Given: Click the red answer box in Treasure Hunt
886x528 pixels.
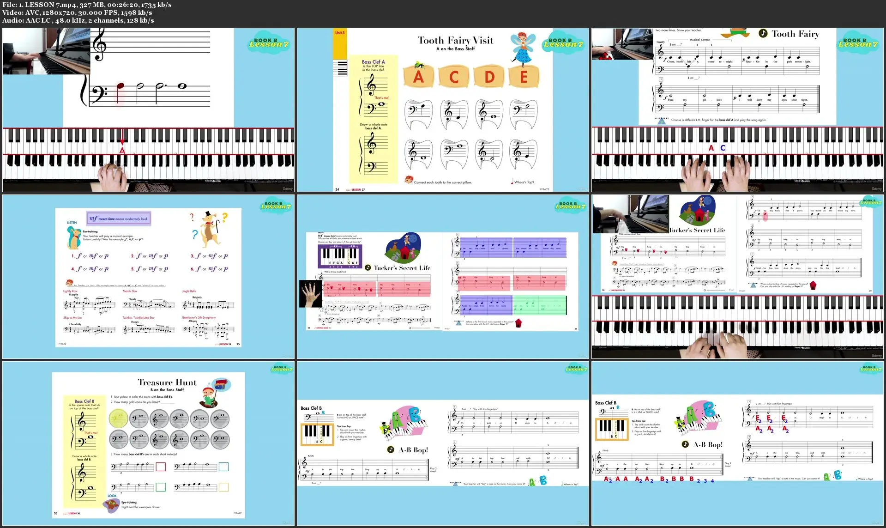Looking at the screenshot, I should (x=161, y=467).
